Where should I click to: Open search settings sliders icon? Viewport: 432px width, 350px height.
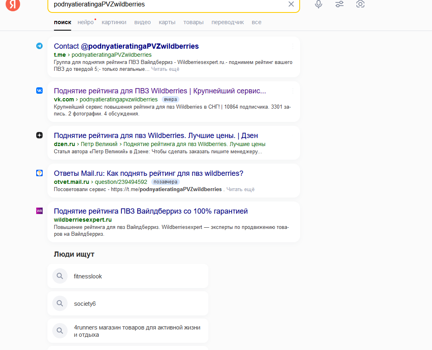pos(339,4)
